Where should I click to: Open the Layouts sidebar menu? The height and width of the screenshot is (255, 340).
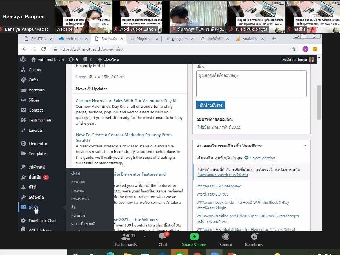click(x=35, y=130)
